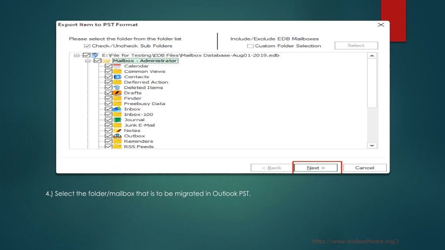
Task: Uncheck the Reminders folder checkbox
Action: [108, 141]
